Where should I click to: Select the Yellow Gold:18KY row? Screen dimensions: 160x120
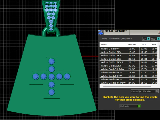tap(128, 59)
